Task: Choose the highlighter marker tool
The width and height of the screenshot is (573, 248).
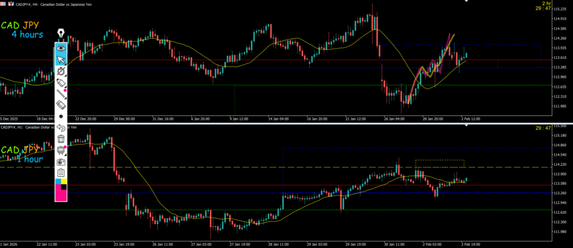Action: click(61, 83)
